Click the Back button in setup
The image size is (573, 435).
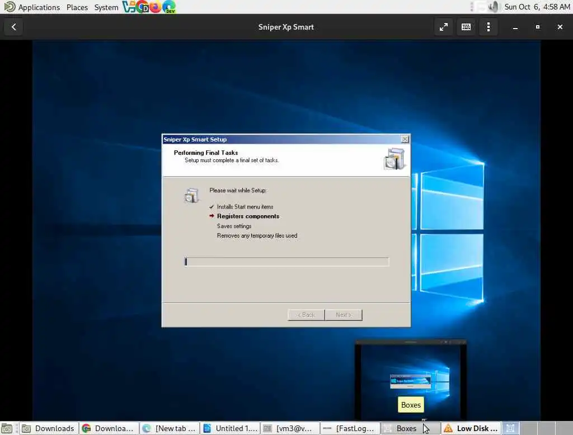[306, 315]
